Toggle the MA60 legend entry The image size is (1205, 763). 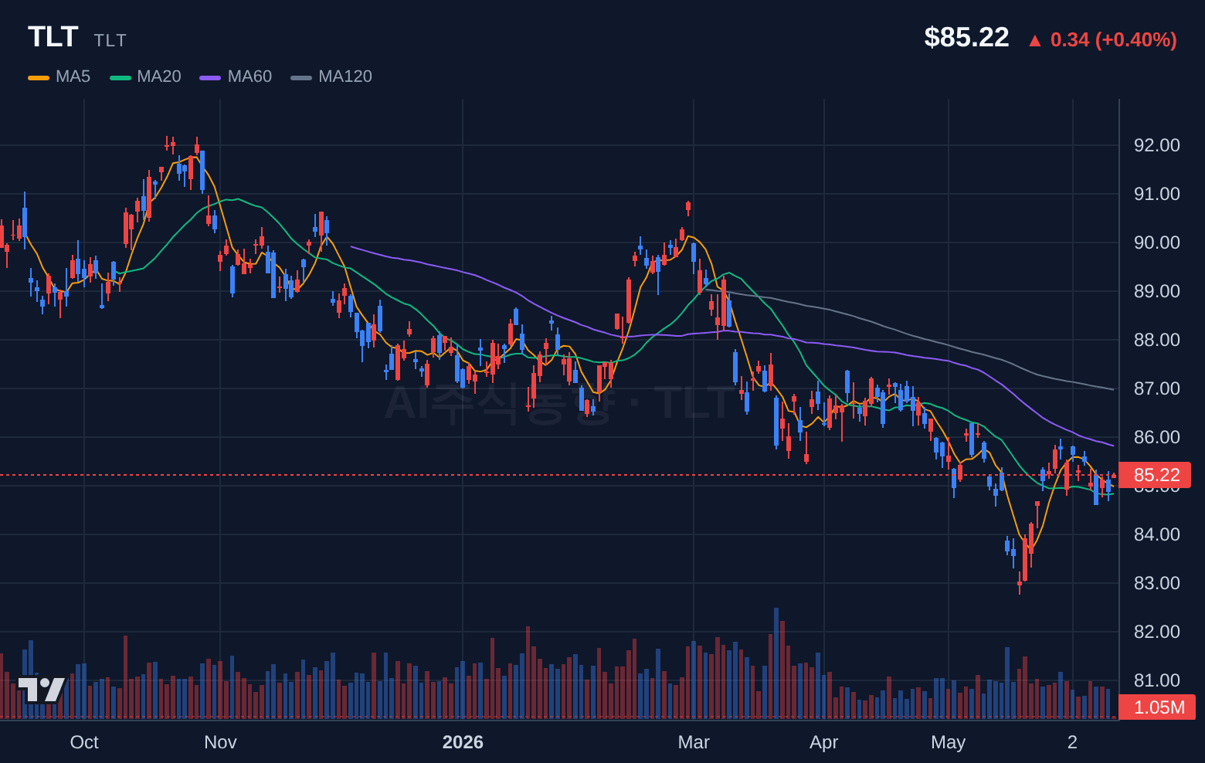pyautogui.click(x=236, y=76)
